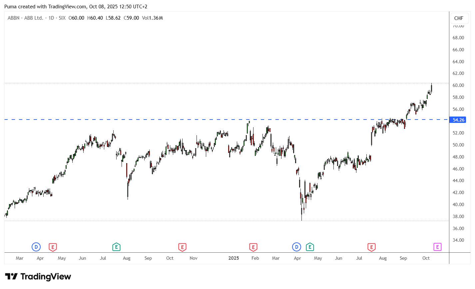
Task: Open the CHF currency selector
Action: pos(459,18)
